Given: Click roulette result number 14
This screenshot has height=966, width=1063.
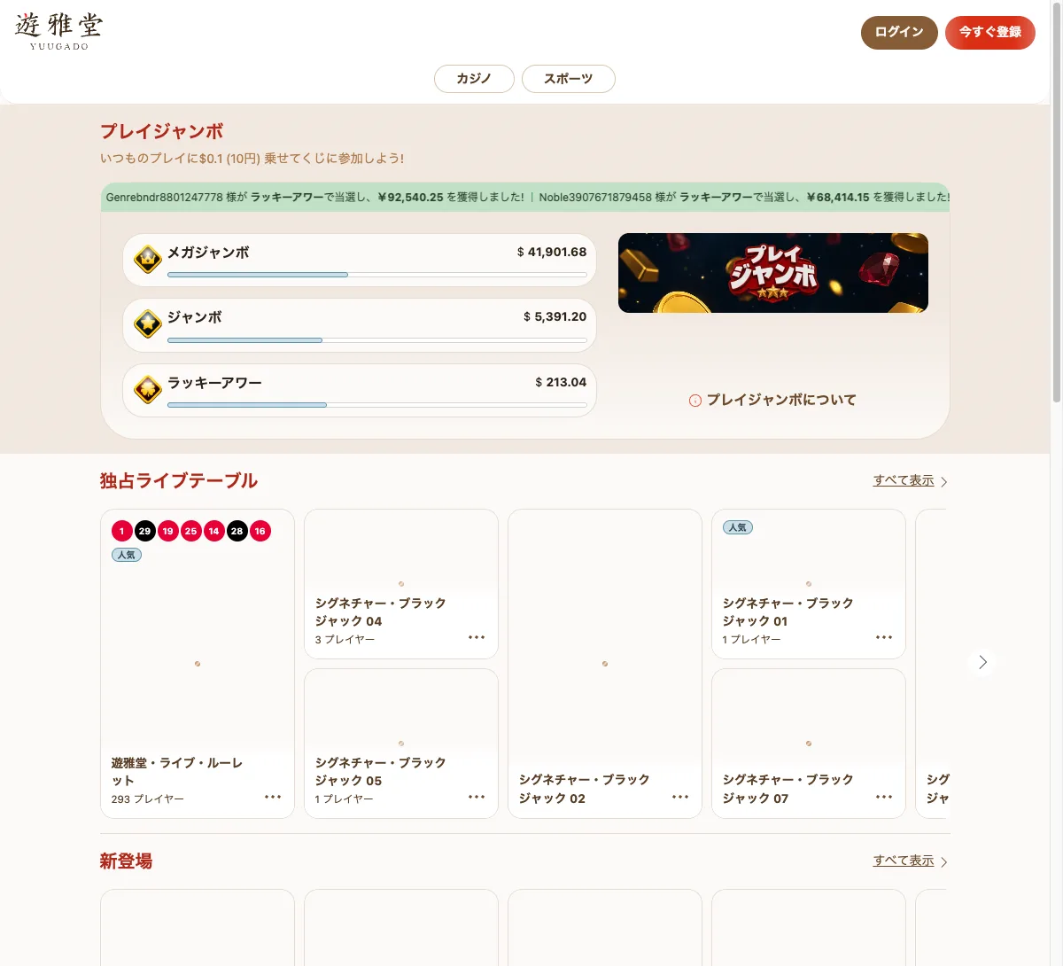Looking at the screenshot, I should pos(214,531).
